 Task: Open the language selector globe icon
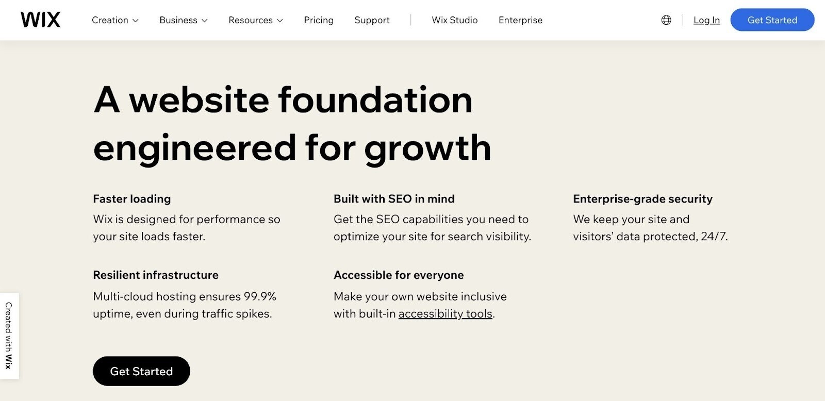[666, 20]
